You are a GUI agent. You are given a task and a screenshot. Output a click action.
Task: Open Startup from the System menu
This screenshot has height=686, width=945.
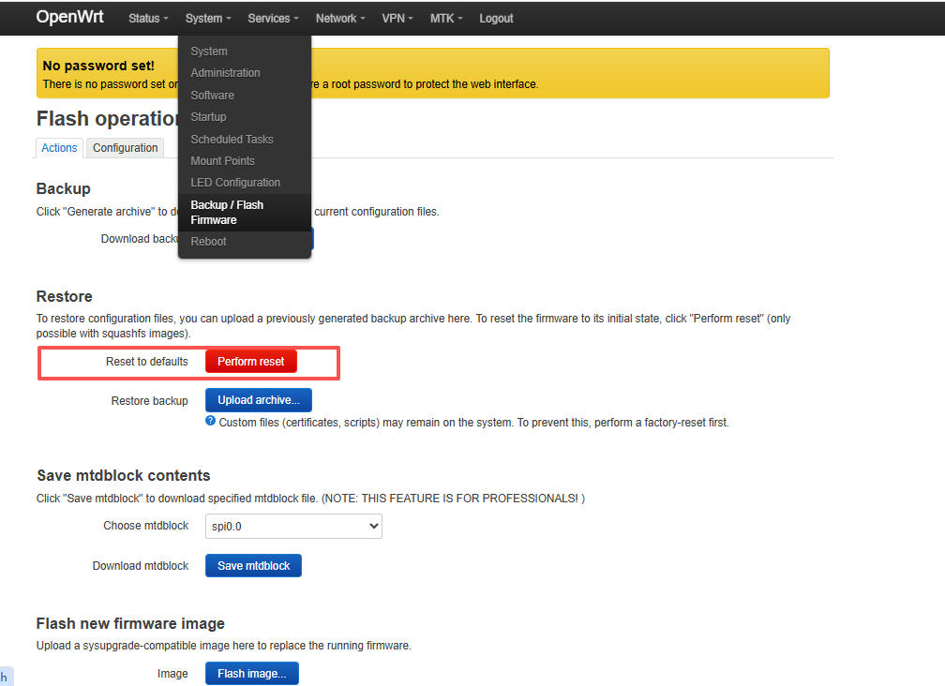click(x=208, y=117)
